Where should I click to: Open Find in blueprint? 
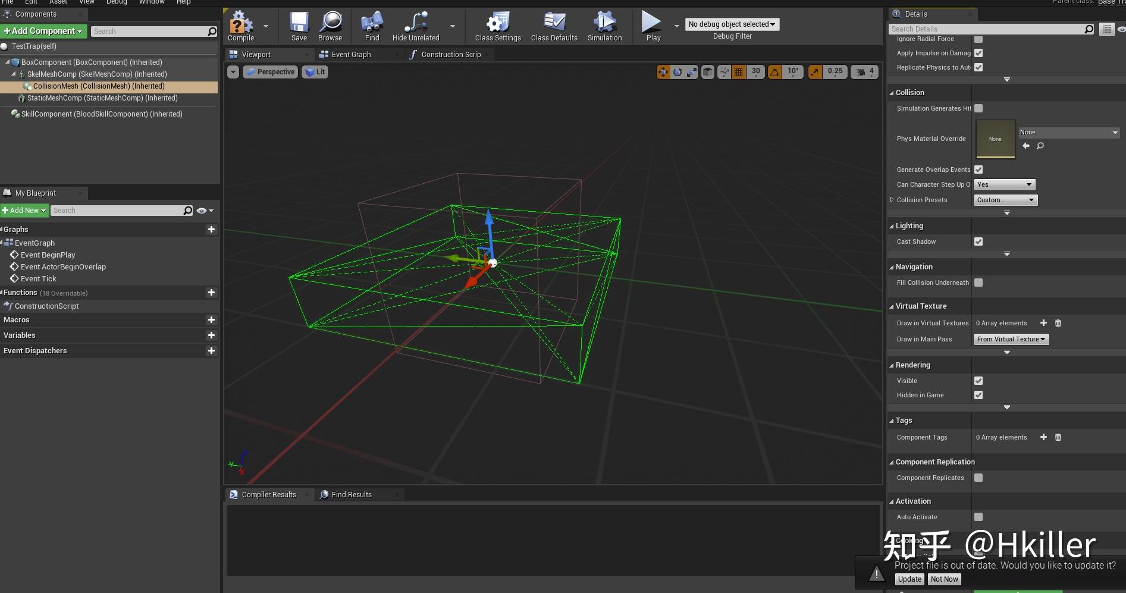click(x=372, y=26)
